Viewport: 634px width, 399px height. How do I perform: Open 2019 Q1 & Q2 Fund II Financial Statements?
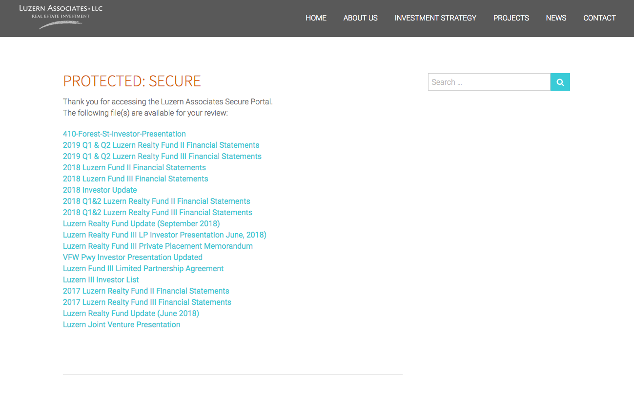pos(161,145)
